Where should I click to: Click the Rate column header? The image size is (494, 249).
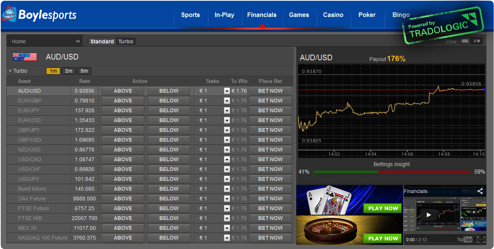coord(85,81)
